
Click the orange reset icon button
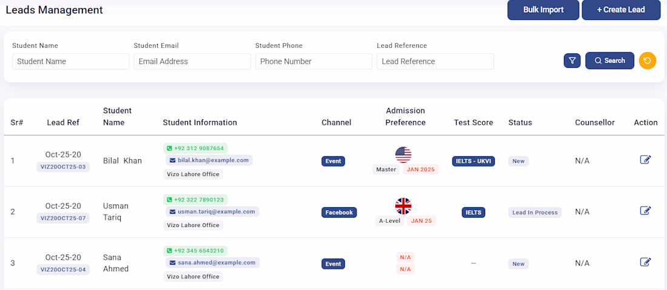point(648,61)
